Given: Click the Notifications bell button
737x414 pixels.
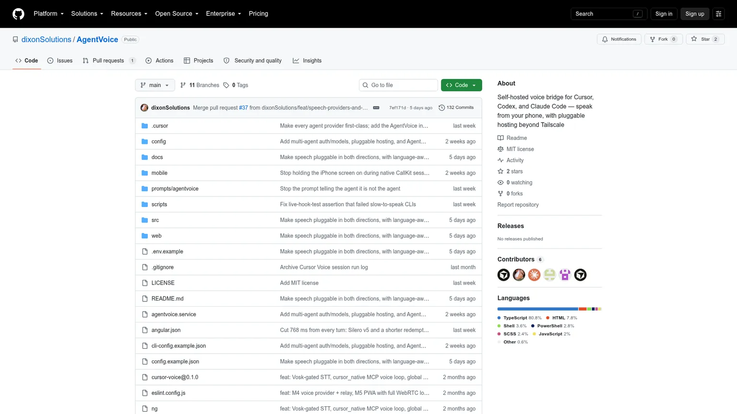Looking at the screenshot, I should (x=619, y=39).
